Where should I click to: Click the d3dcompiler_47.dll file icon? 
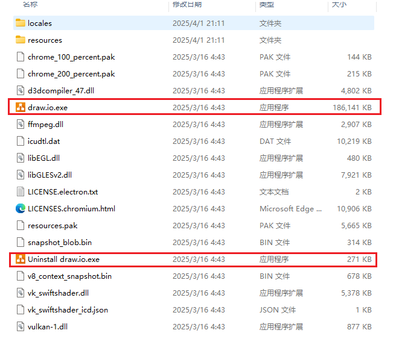(x=21, y=90)
